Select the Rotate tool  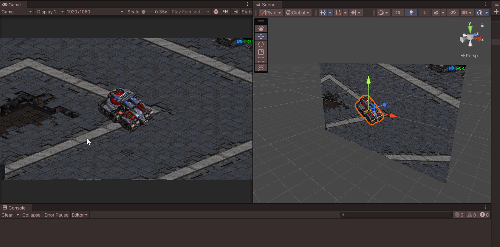pos(261,44)
